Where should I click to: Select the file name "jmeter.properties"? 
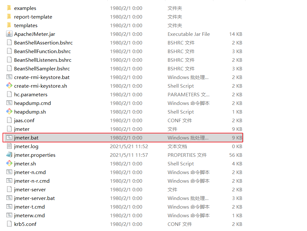pos(35,155)
